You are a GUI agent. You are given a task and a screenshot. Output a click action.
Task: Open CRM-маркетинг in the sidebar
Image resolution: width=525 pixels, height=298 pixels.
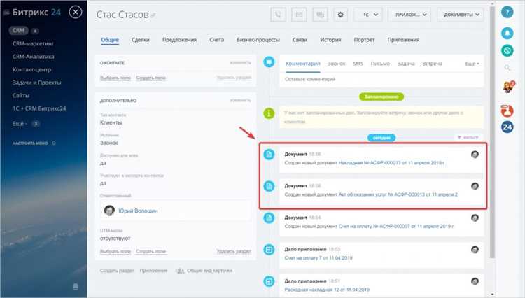pyautogui.click(x=33, y=44)
